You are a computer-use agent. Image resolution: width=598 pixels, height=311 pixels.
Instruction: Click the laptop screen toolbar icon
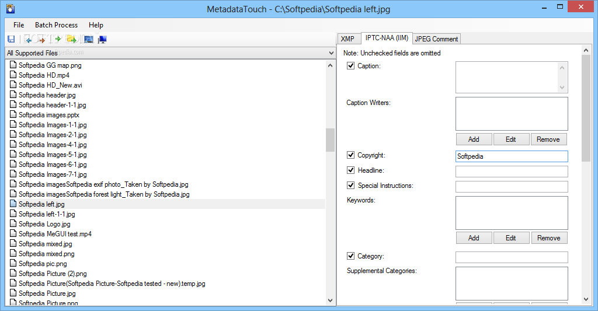[x=89, y=39]
